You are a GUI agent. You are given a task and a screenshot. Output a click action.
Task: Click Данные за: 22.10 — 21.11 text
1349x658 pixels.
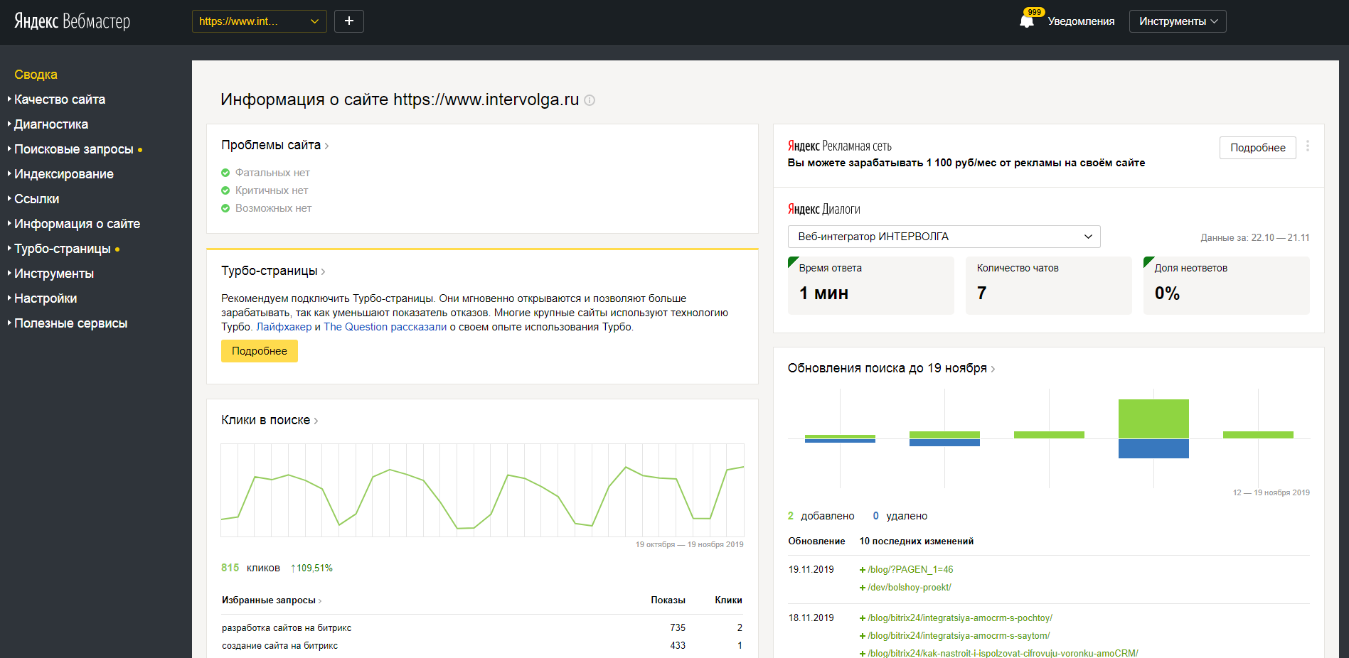(x=1255, y=237)
